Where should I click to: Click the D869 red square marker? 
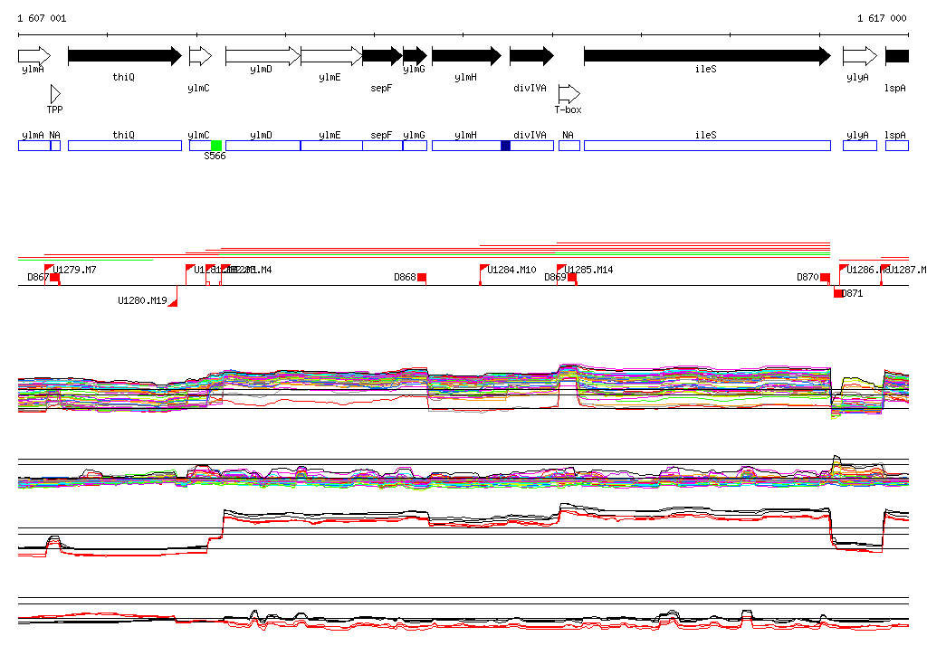pyautogui.click(x=572, y=278)
